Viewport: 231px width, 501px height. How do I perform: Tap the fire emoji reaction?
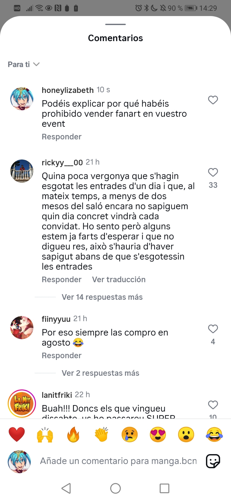[x=73, y=434]
